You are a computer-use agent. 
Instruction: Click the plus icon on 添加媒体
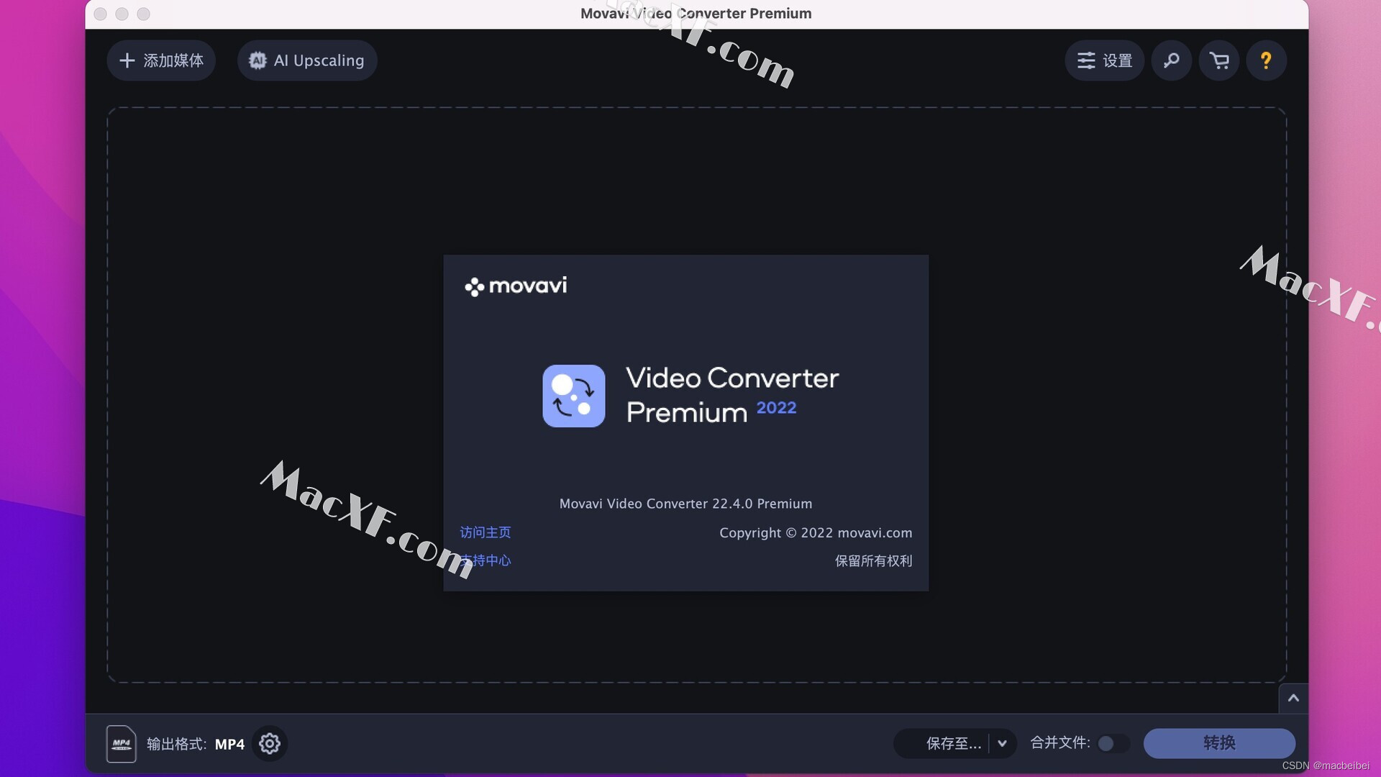pyautogui.click(x=127, y=60)
